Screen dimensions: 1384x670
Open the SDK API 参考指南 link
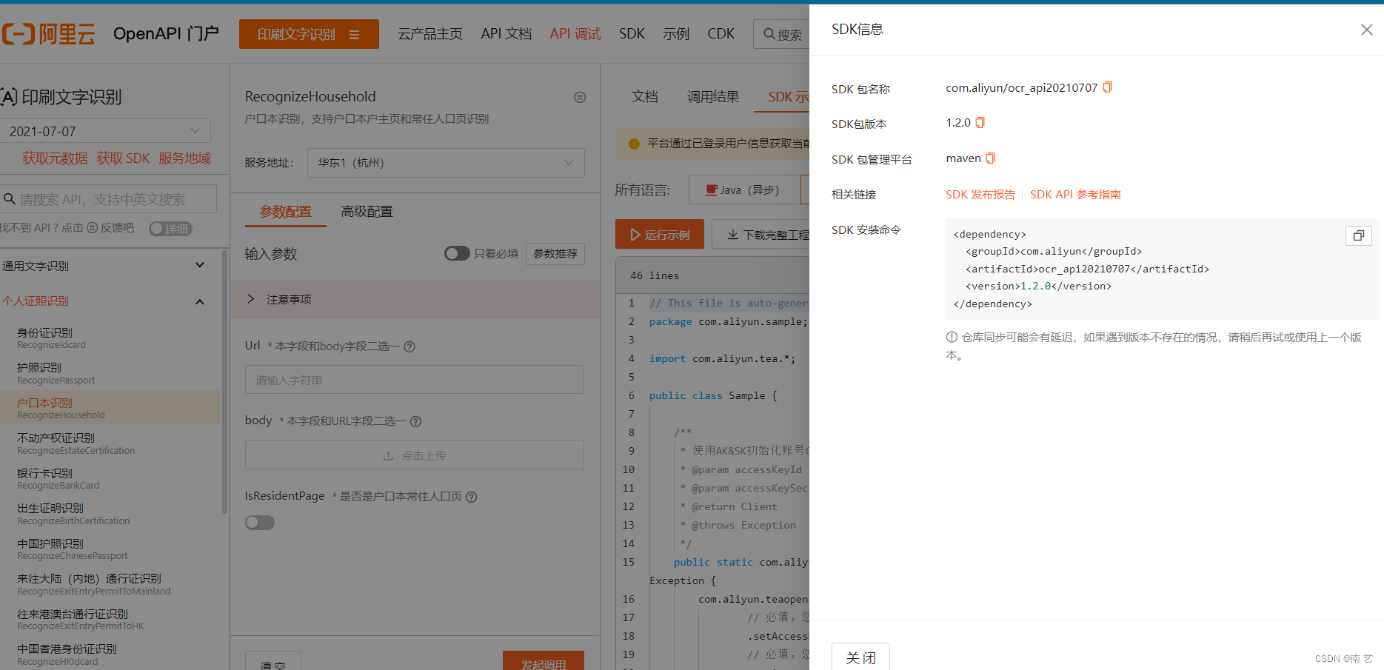coord(1075,195)
